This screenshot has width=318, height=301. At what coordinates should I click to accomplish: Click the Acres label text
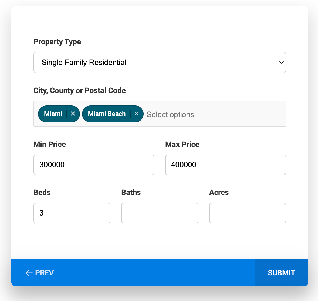point(219,192)
